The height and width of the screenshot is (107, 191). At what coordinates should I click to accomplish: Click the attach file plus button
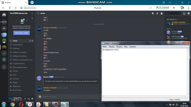coord(40,97)
